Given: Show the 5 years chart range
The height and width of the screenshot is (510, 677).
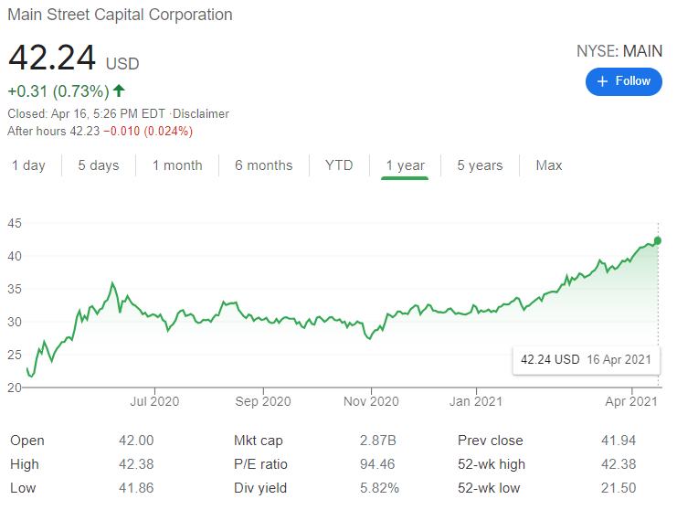Looking at the screenshot, I should pyautogui.click(x=481, y=165).
